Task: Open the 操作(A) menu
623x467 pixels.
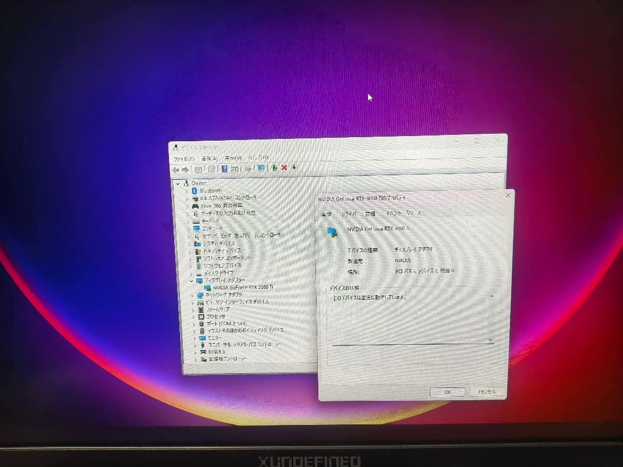Action: pos(209,159)
